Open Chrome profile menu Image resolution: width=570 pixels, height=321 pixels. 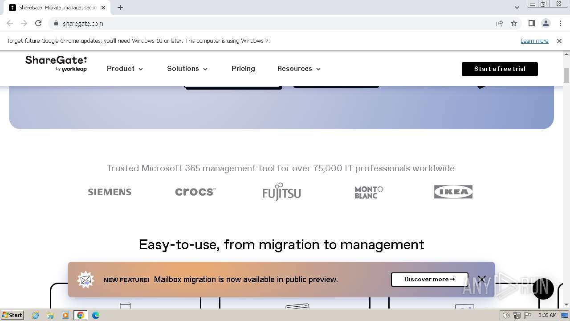[546, 24]
